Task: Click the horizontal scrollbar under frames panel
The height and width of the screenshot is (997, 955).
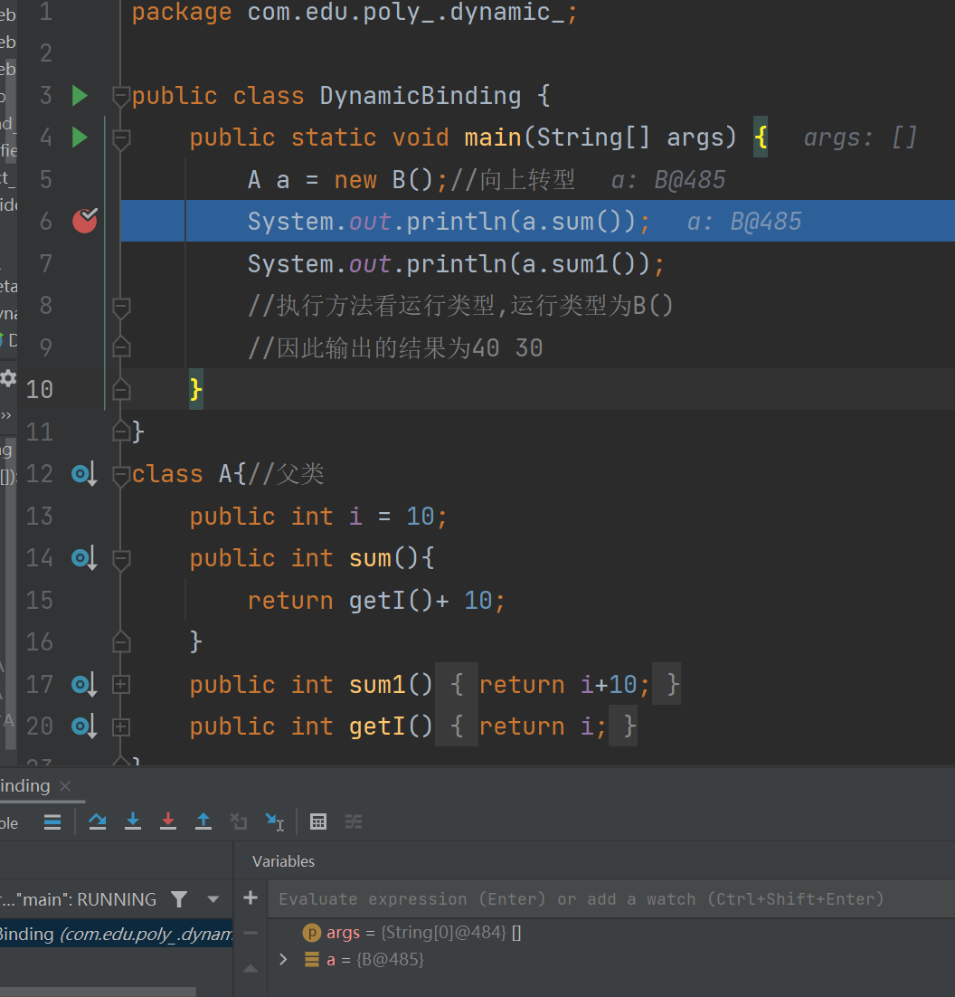Action: pyautogui.click(x=98, y=992)
